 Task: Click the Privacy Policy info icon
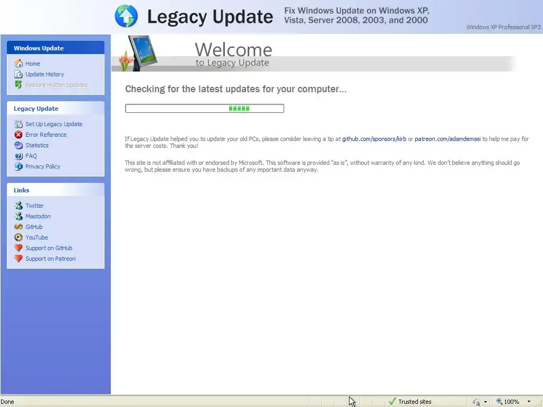pos(19,166)
